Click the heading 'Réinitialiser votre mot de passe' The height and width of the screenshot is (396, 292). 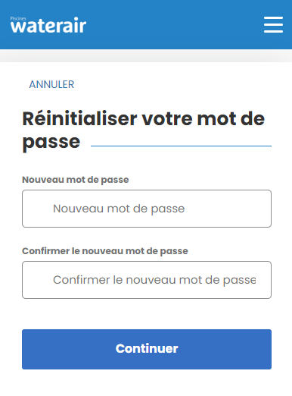tap(144, 130)
